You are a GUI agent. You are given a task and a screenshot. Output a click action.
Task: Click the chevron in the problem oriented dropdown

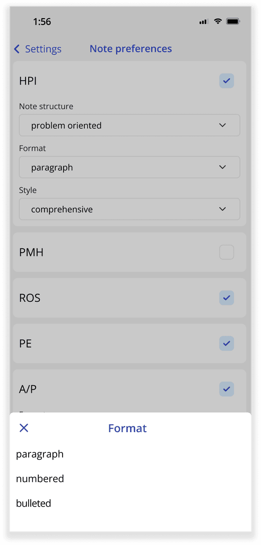[x=223, y=125]
